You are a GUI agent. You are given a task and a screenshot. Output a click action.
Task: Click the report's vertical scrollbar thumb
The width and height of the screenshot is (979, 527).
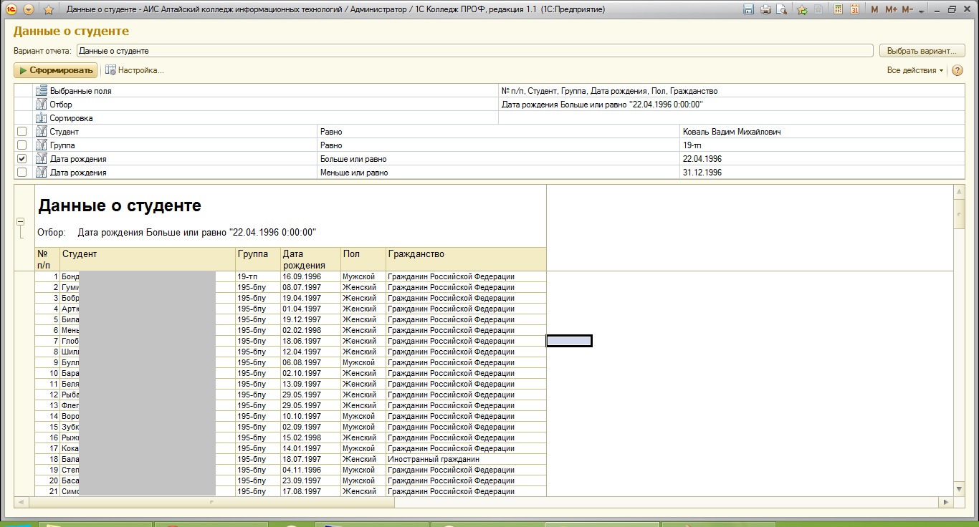(x=959, y=213)
